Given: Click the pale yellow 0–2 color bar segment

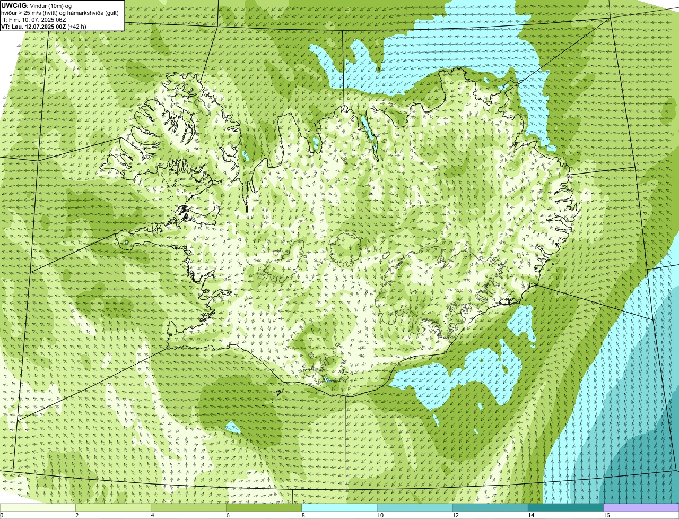Looking at the screenshot, I should tap(38, 508).
